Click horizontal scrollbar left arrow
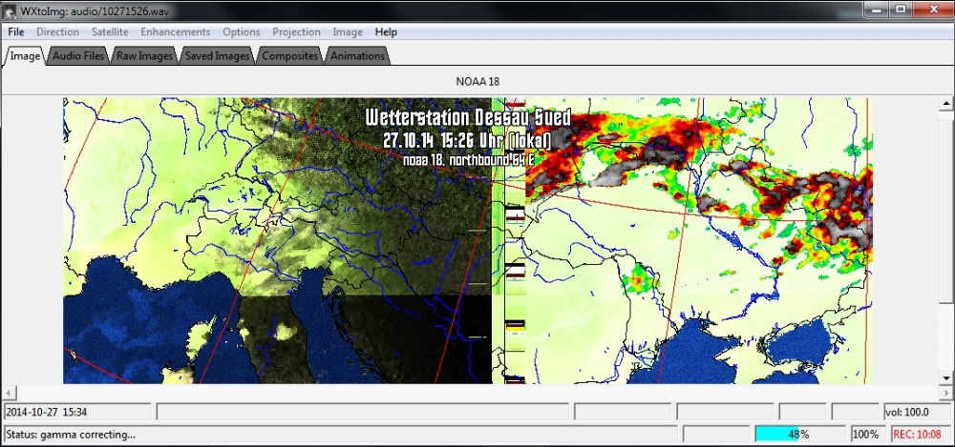The image size is (955, 447). (10, 393)
